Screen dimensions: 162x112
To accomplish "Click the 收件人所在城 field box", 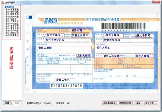I will coord(112,56).
